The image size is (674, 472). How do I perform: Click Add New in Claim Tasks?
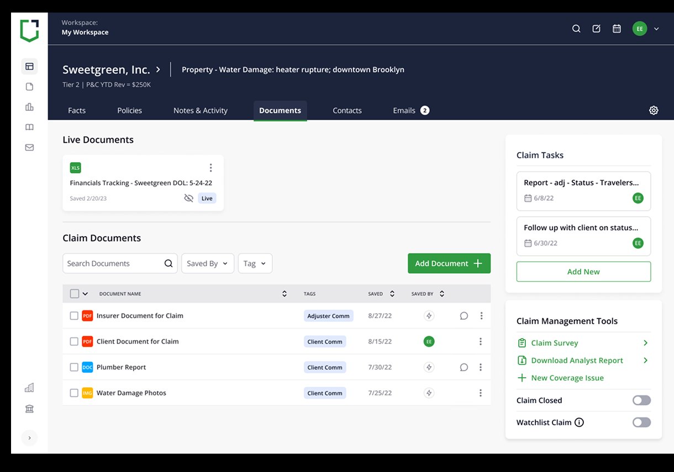583,272
